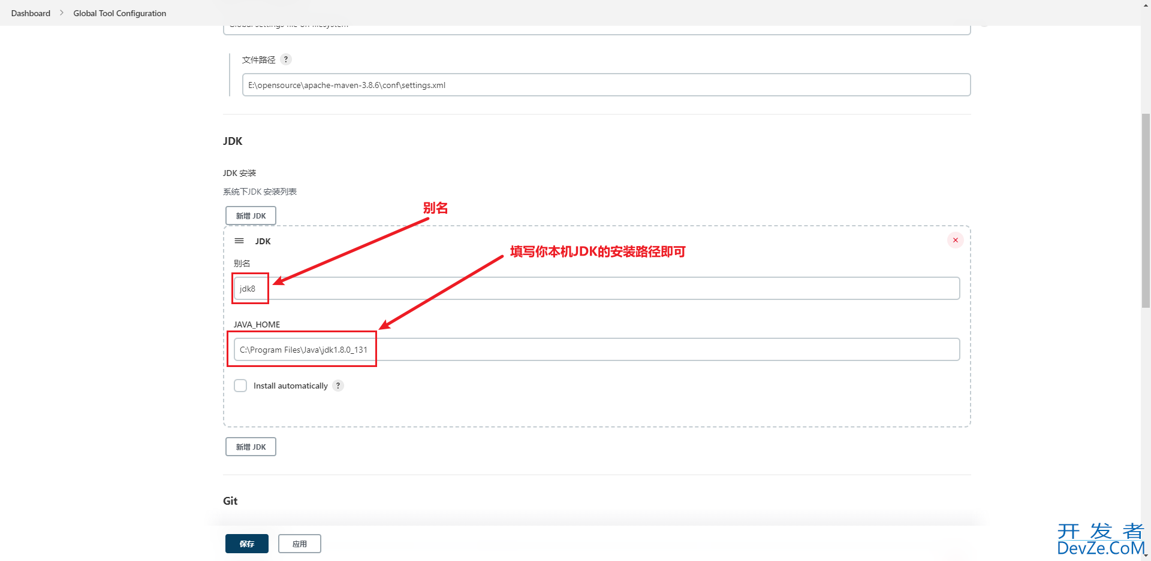Select the JDK section heading
The width and height of the screenshot is (1151, 561).
pyautogui.click(x=233, y=141)
